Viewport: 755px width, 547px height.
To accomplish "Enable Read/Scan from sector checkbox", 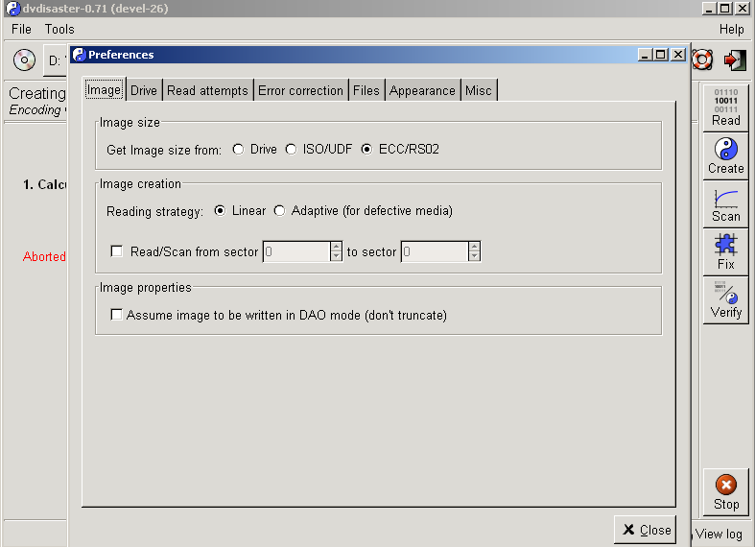I will pos(116,251).
